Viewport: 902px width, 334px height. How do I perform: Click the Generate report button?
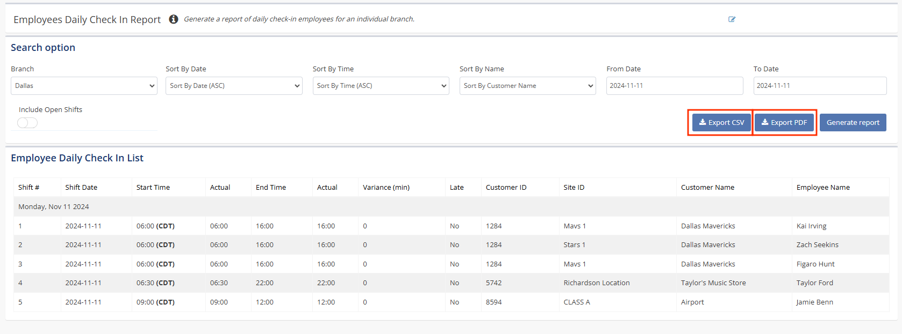853,123
